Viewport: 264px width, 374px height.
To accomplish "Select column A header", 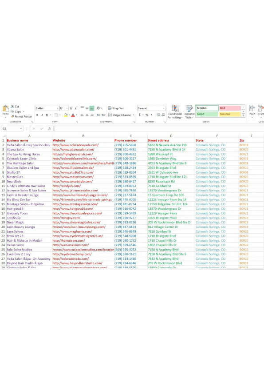I will point(29,136).
